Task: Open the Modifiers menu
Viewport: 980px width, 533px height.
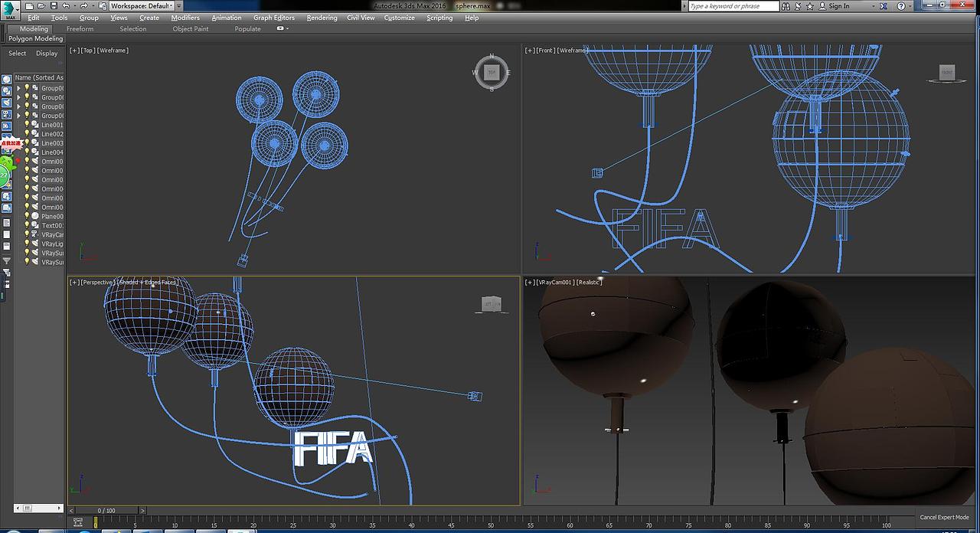Action: (185, 18)
